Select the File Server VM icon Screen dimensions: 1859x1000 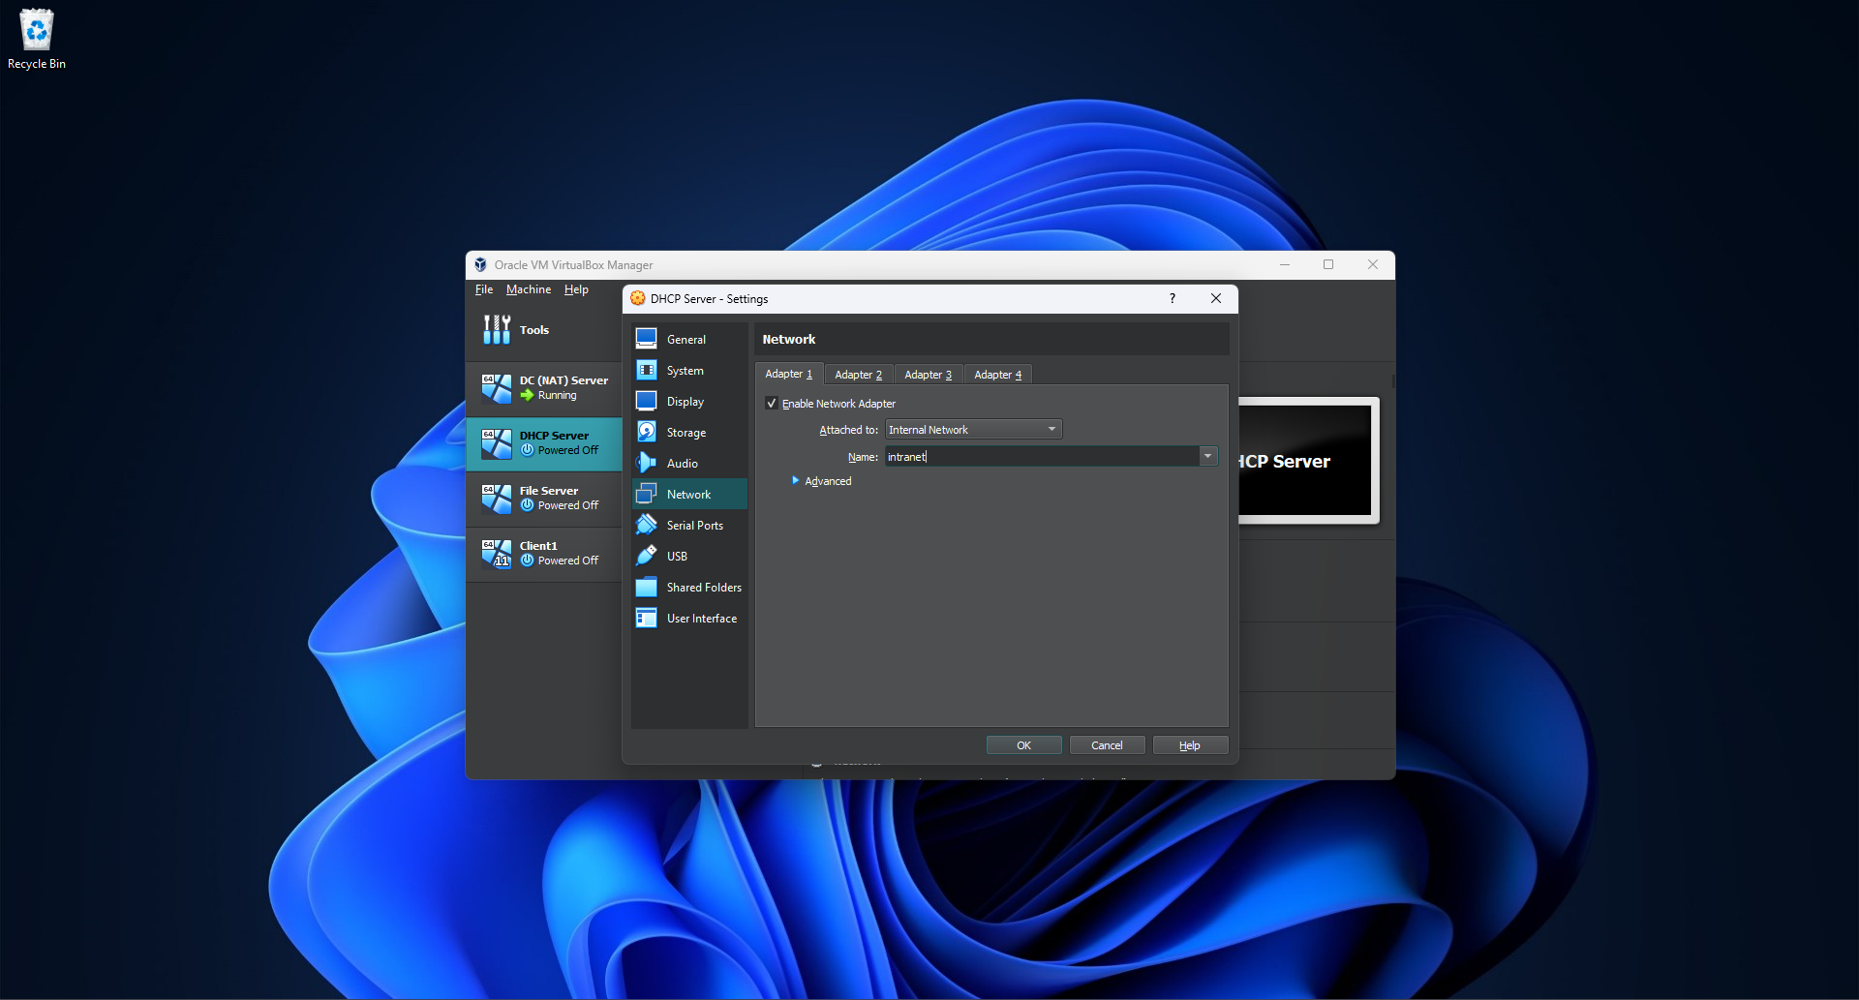(497, 499)
